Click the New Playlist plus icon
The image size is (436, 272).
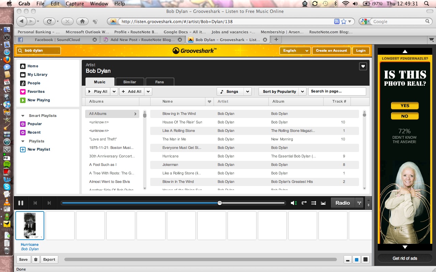23,149
